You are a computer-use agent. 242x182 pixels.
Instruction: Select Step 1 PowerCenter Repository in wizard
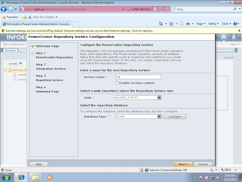pyautogui.click(x=54, y=55)
